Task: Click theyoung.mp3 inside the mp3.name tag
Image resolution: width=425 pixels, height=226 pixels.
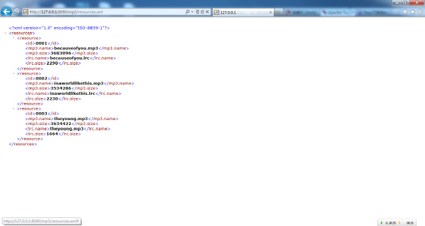Action: (71, 119)
